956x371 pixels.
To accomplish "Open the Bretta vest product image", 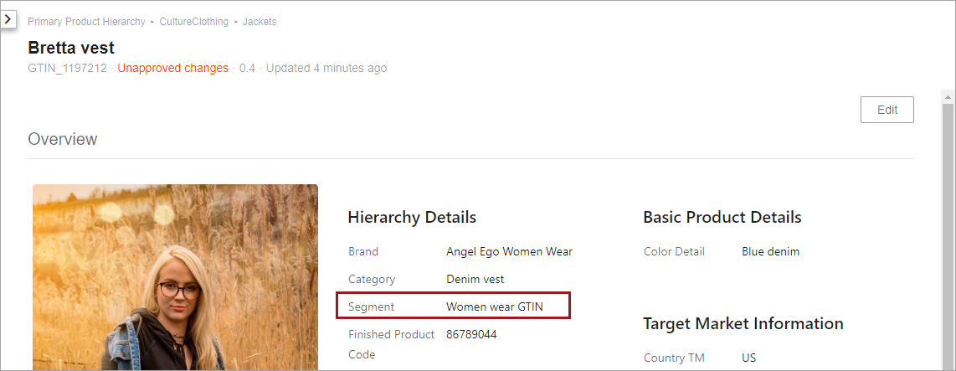I will pyautogui.click(x=176, y=277).
